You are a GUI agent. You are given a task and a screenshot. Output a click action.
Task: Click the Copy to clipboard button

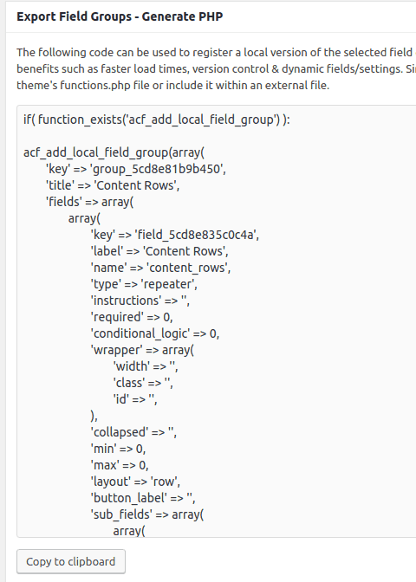tap(71, 561)
